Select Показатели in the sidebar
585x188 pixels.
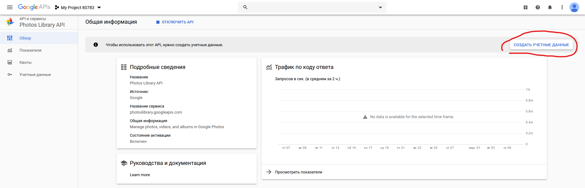coord(39,50)
